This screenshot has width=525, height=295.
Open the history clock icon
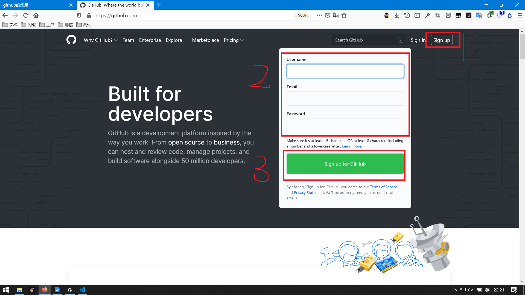pos(407,15)
